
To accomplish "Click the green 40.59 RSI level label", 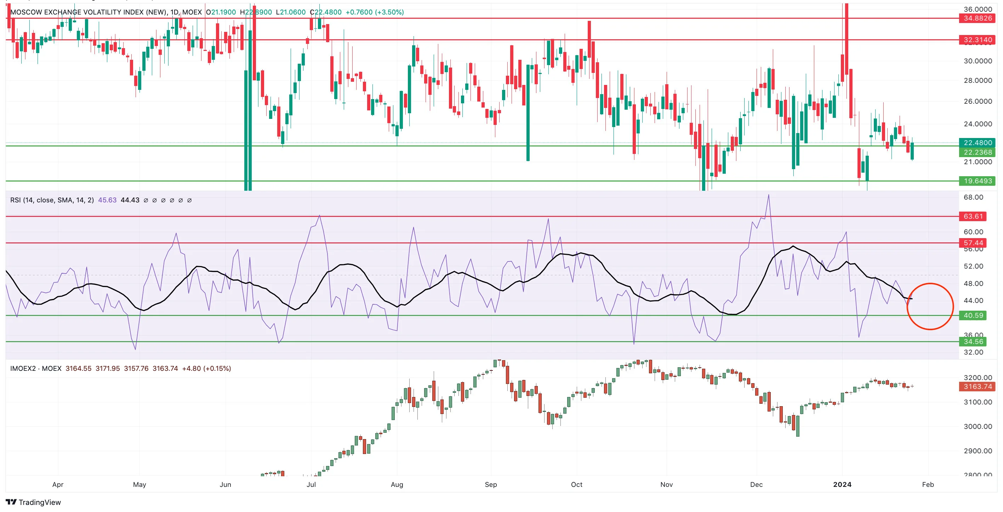I will (x=973, y=316).
